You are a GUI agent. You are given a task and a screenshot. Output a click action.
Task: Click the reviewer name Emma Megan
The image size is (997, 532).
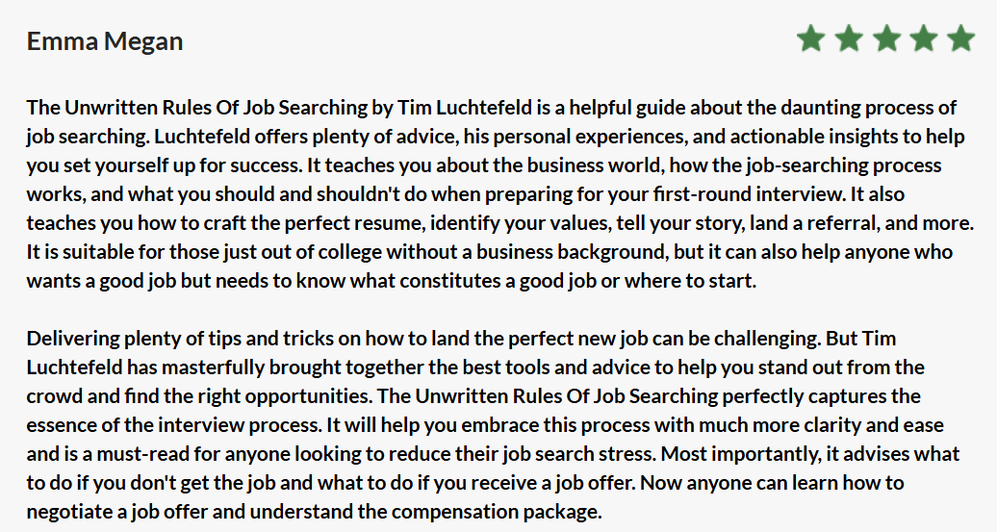tap(105, 41)
